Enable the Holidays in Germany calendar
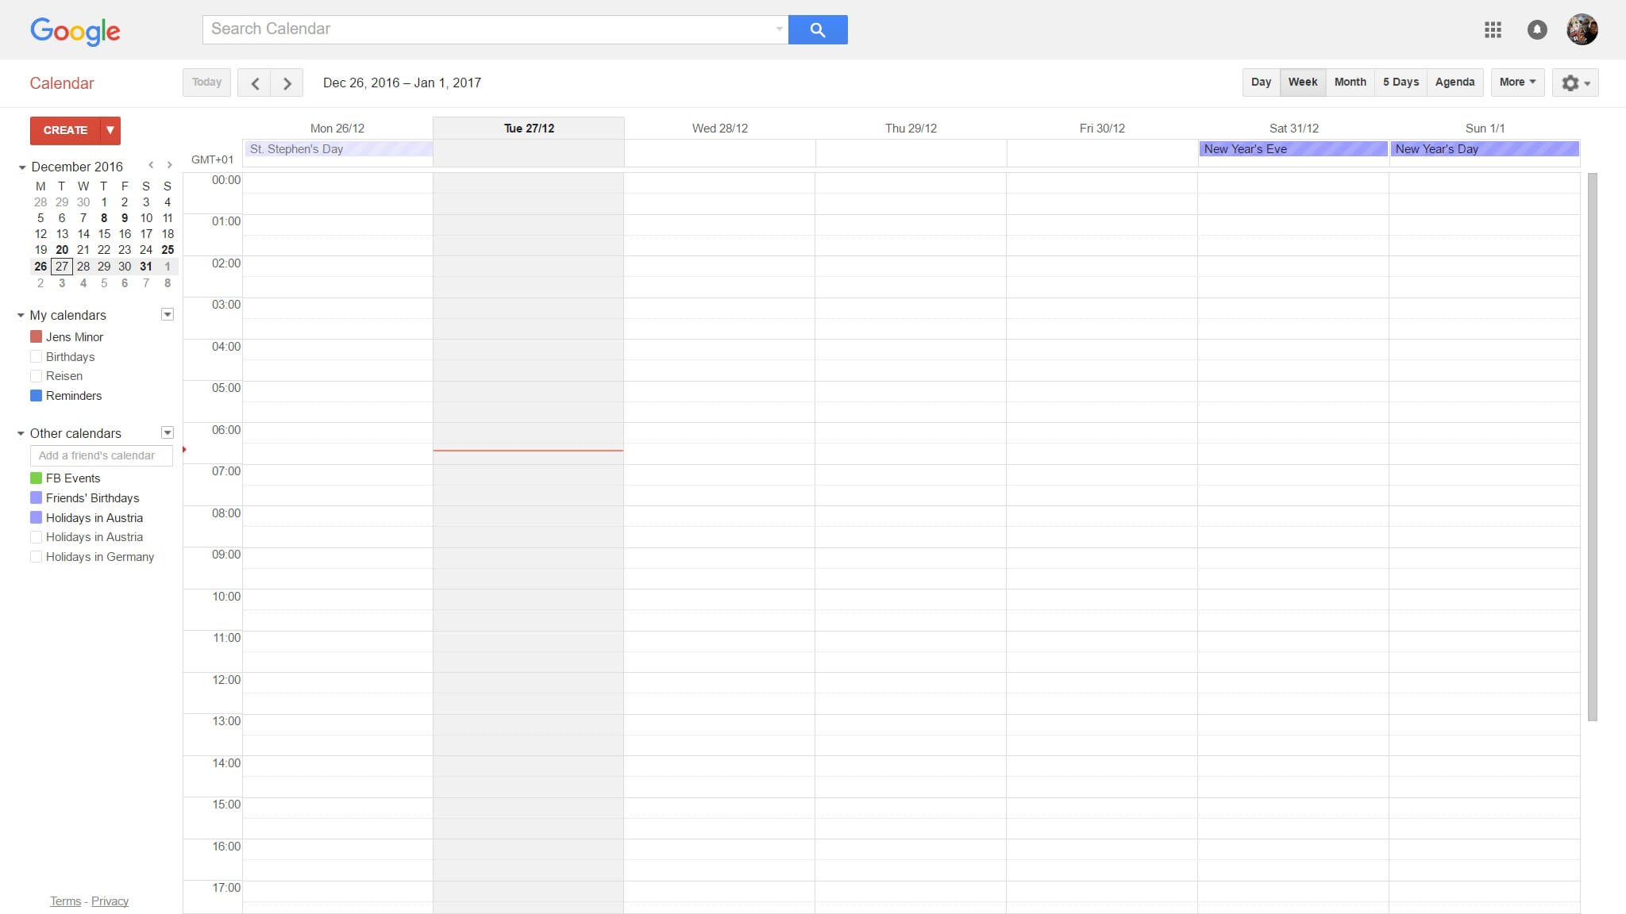 click(x=36, y=557)
